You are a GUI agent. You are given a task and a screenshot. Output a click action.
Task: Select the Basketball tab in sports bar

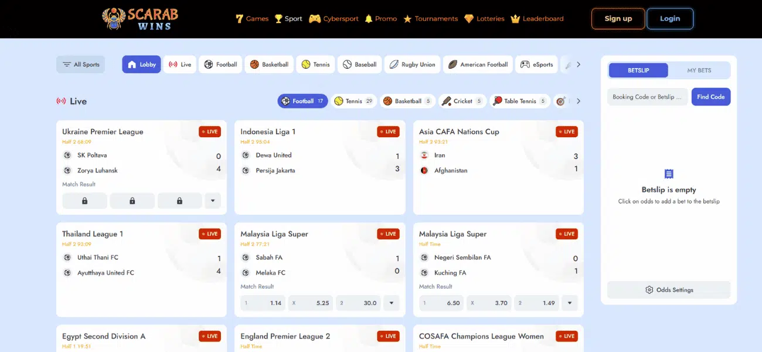pos(269,65)
